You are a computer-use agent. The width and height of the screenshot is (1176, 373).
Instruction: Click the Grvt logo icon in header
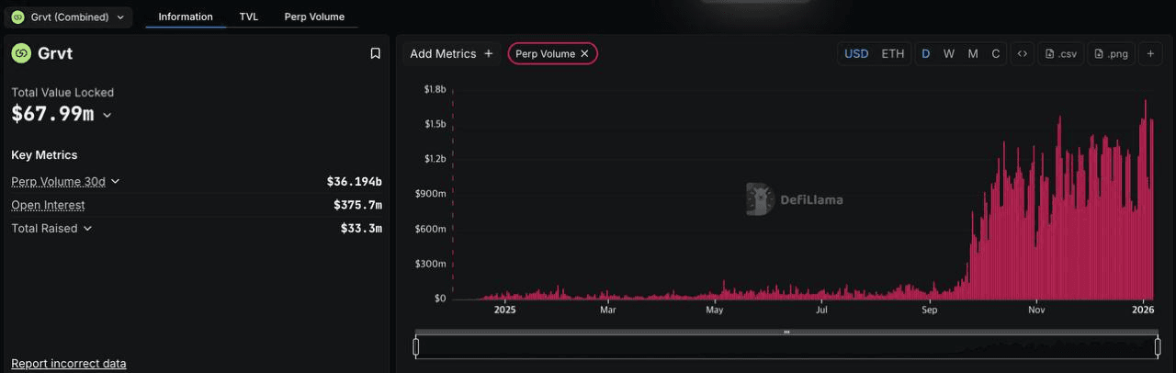pos(21,53)
